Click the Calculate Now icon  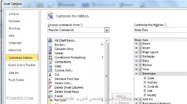click(x=50, y=49)
